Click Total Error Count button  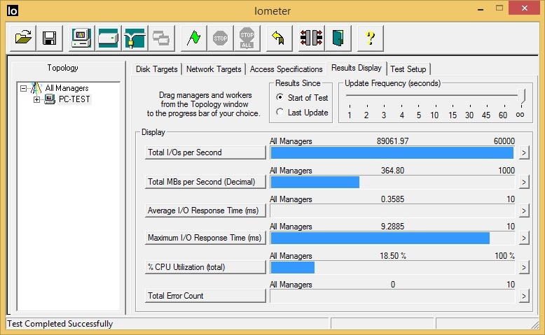pos(205,296)
